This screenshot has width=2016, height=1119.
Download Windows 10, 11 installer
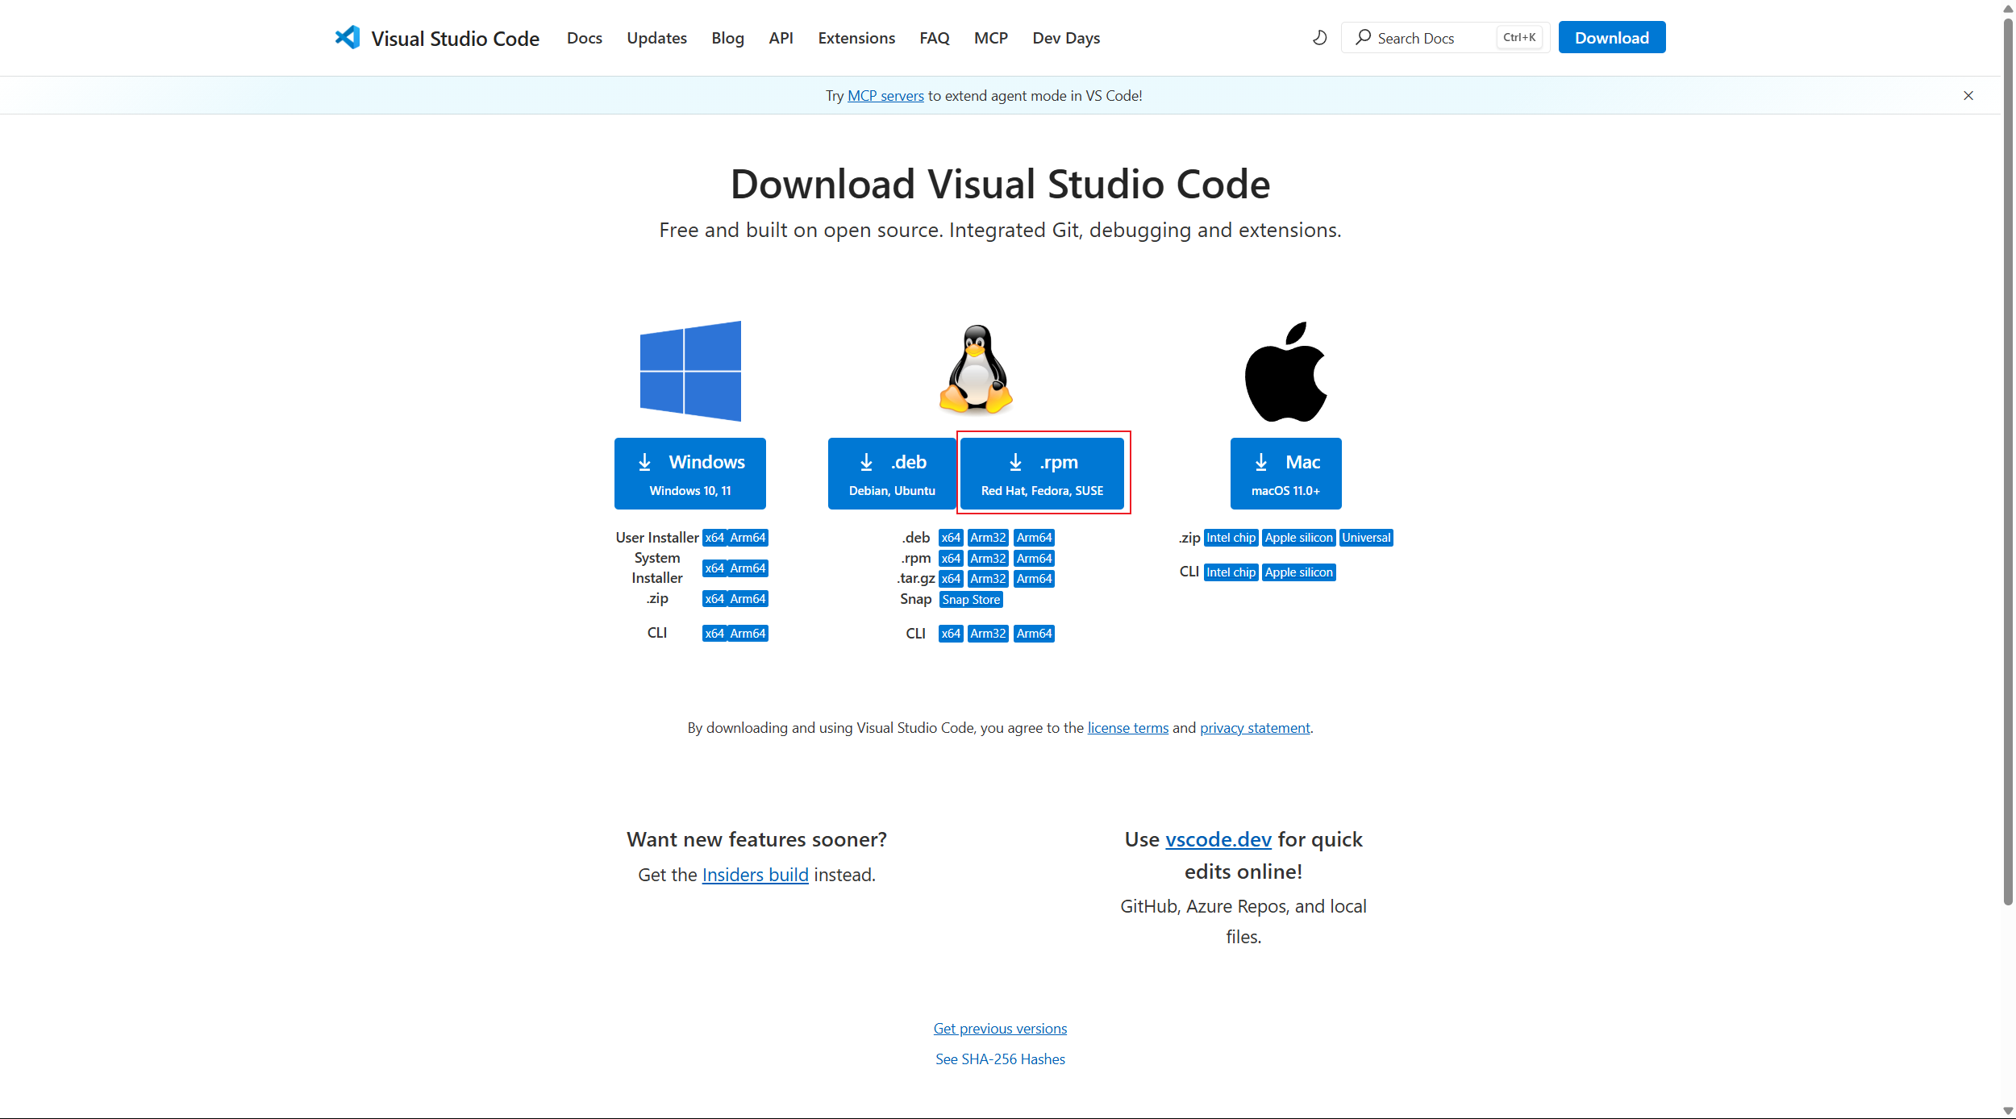point(690,473)
